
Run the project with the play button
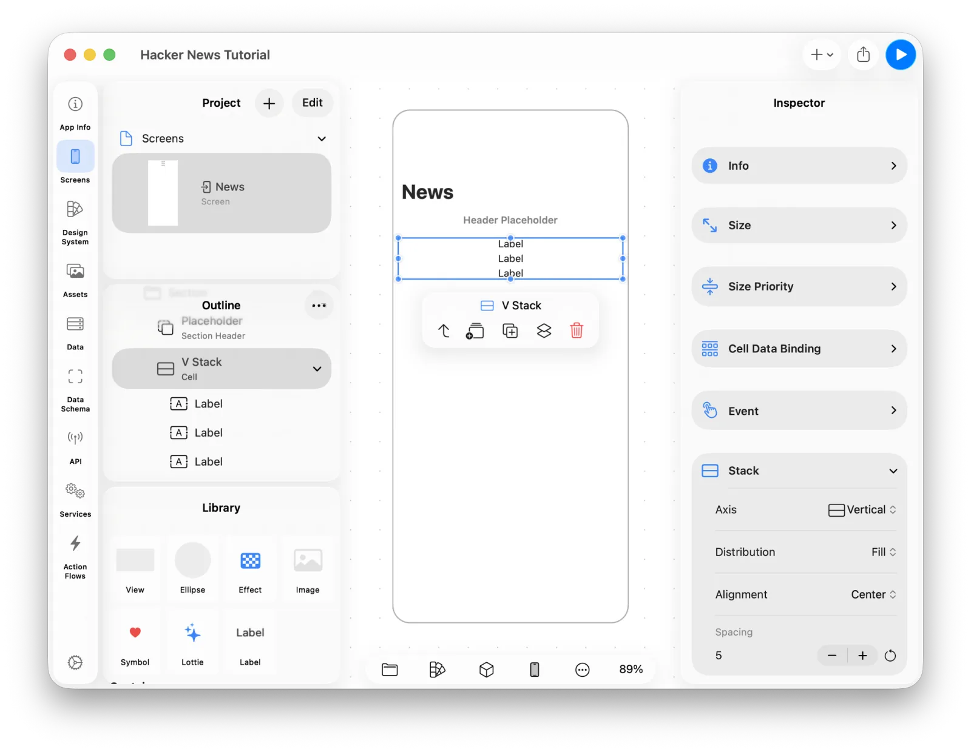point(901,55)
